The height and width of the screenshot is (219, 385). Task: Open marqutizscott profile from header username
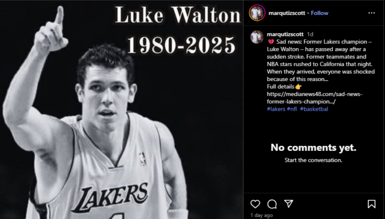(x=287, y=13)
